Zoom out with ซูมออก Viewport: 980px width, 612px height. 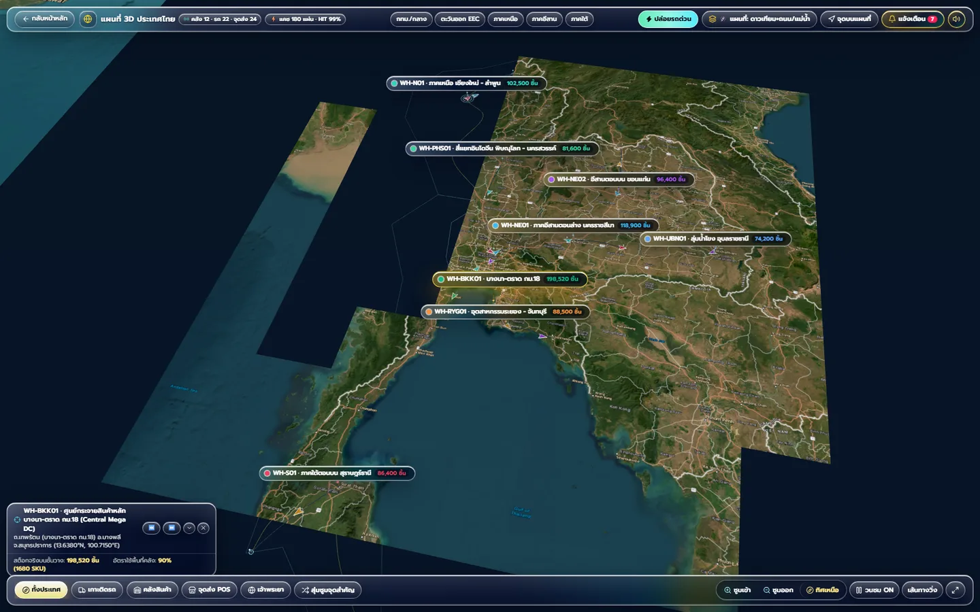[778, 590]
